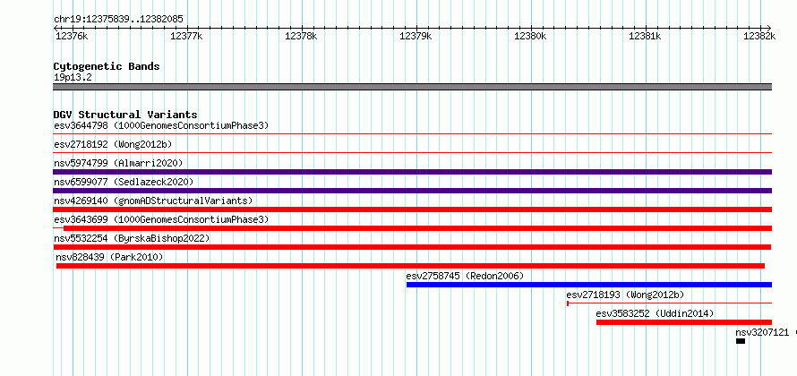Screen dimensions: 797x376
Task: Click the 12379k ruler tick label
Action: pyautogui.click(x=416, y=36)
